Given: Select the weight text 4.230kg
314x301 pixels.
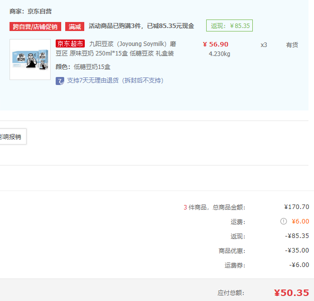Looking at the screenshot, I should (x=220, y=54).
